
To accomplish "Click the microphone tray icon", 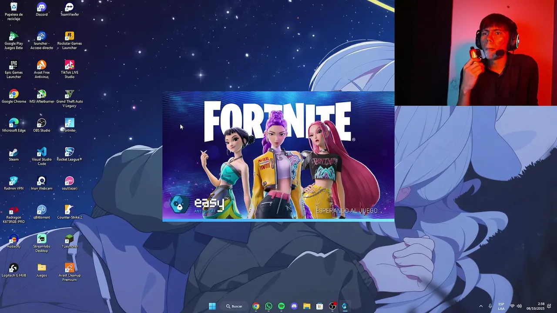I will pos(490,306).
